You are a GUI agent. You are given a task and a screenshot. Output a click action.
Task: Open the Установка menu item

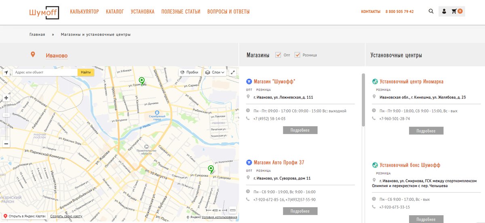click(142, 12)
